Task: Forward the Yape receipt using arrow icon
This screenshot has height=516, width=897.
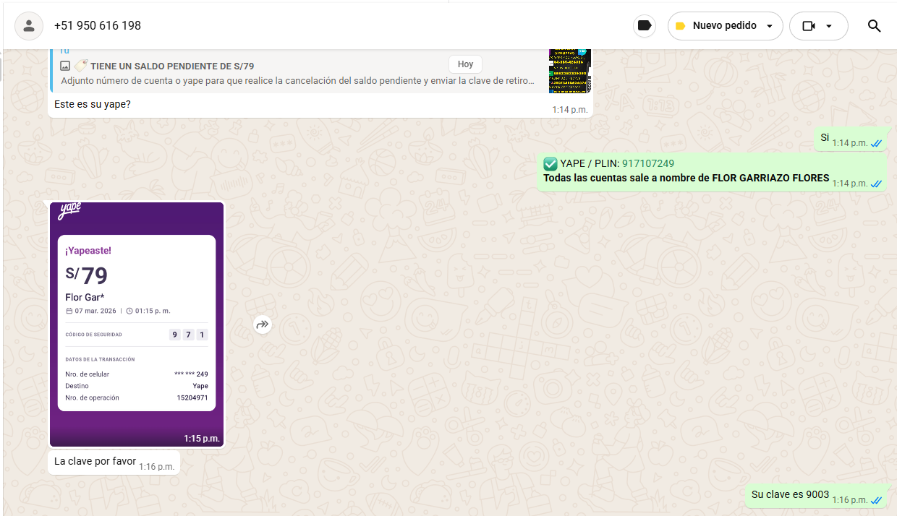Action: coord(263,324)
